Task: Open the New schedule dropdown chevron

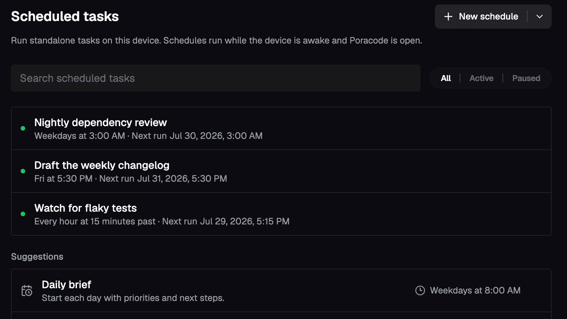Action: click(540, 17)
